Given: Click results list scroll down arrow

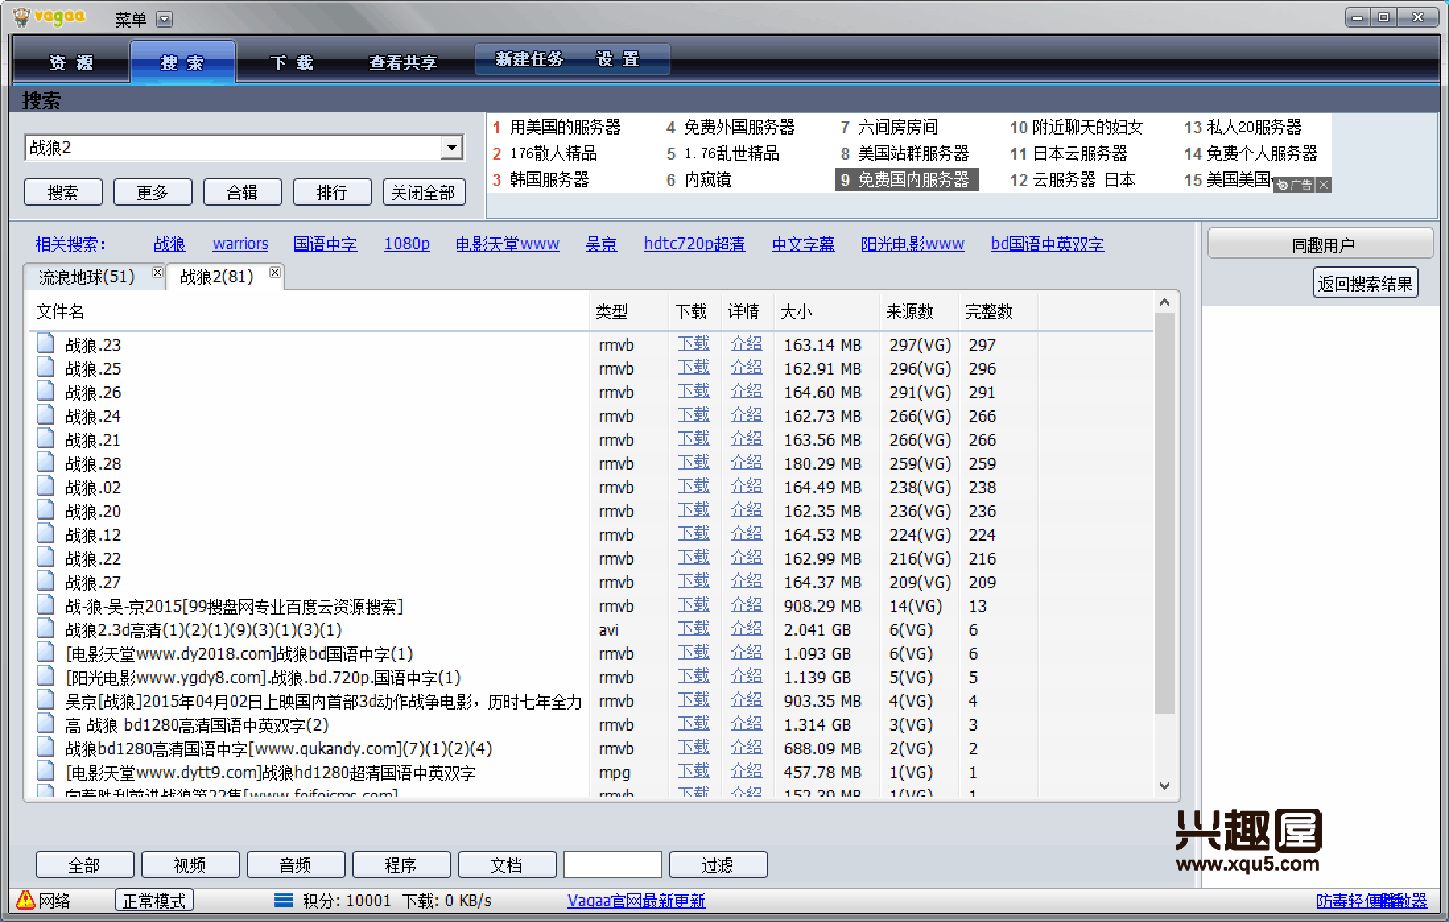Looking at the screenshot, I should point(1165,785).
